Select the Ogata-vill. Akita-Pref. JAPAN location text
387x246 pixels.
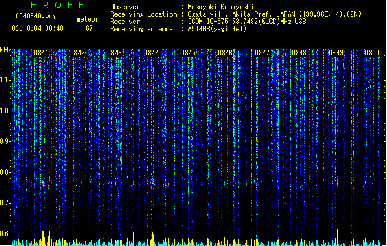(274, 14)
